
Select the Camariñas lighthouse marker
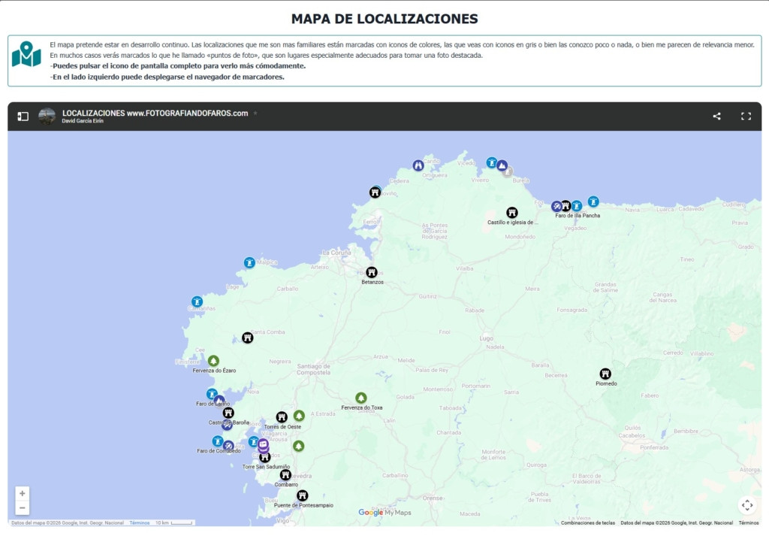click(x=197, y=301)
